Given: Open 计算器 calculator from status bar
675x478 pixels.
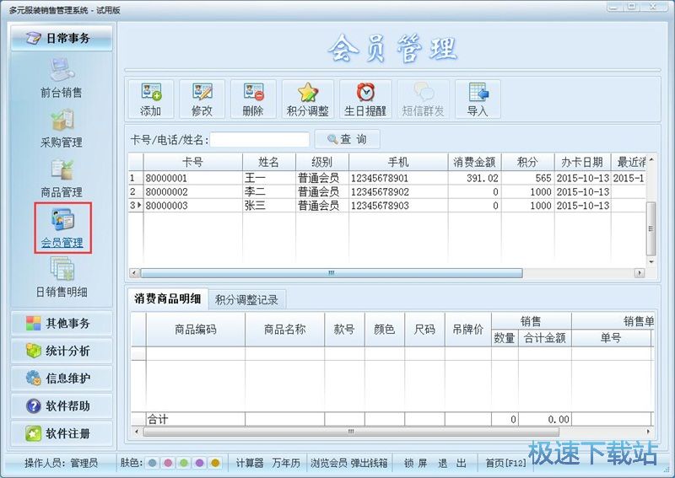Looking at the screenshot, I should [x=250, y=463].
